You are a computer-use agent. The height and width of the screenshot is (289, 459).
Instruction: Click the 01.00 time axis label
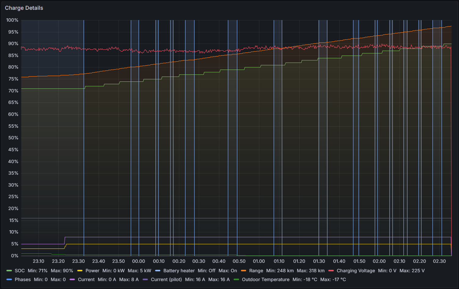(x=259, y=261)
